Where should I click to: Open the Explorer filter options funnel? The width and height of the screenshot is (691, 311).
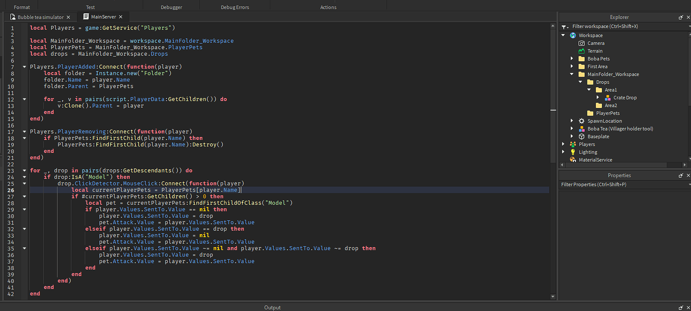(565, 26)
